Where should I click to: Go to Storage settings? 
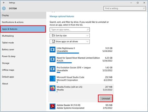tap(23, 63)
